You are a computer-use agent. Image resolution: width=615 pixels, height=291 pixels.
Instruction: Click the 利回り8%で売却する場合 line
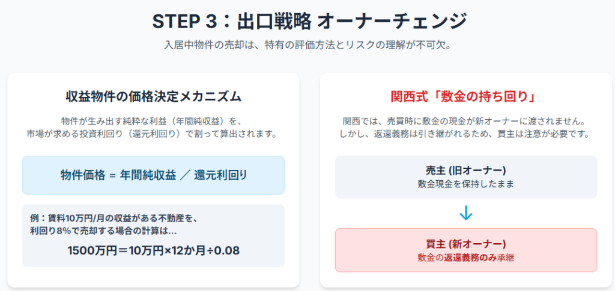(x=103, y=231)
